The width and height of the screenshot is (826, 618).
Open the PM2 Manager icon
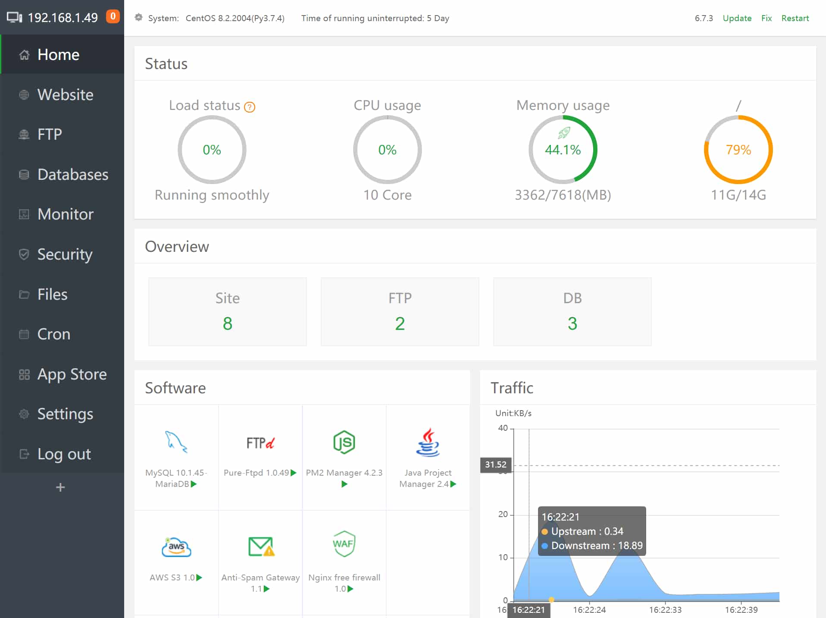pyautogui.click(x=344, y=442)
